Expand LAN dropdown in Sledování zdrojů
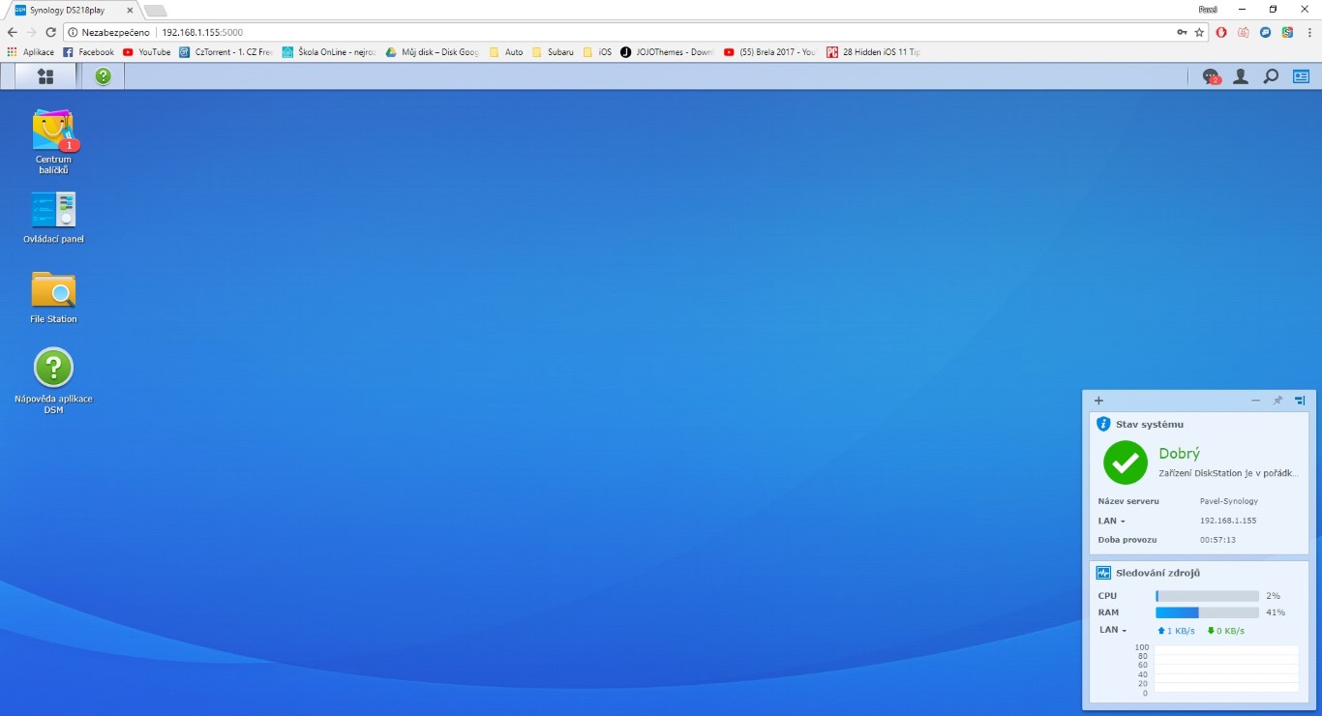Viewport: 1322px width, 716px height. click(x=1113, y=630)
